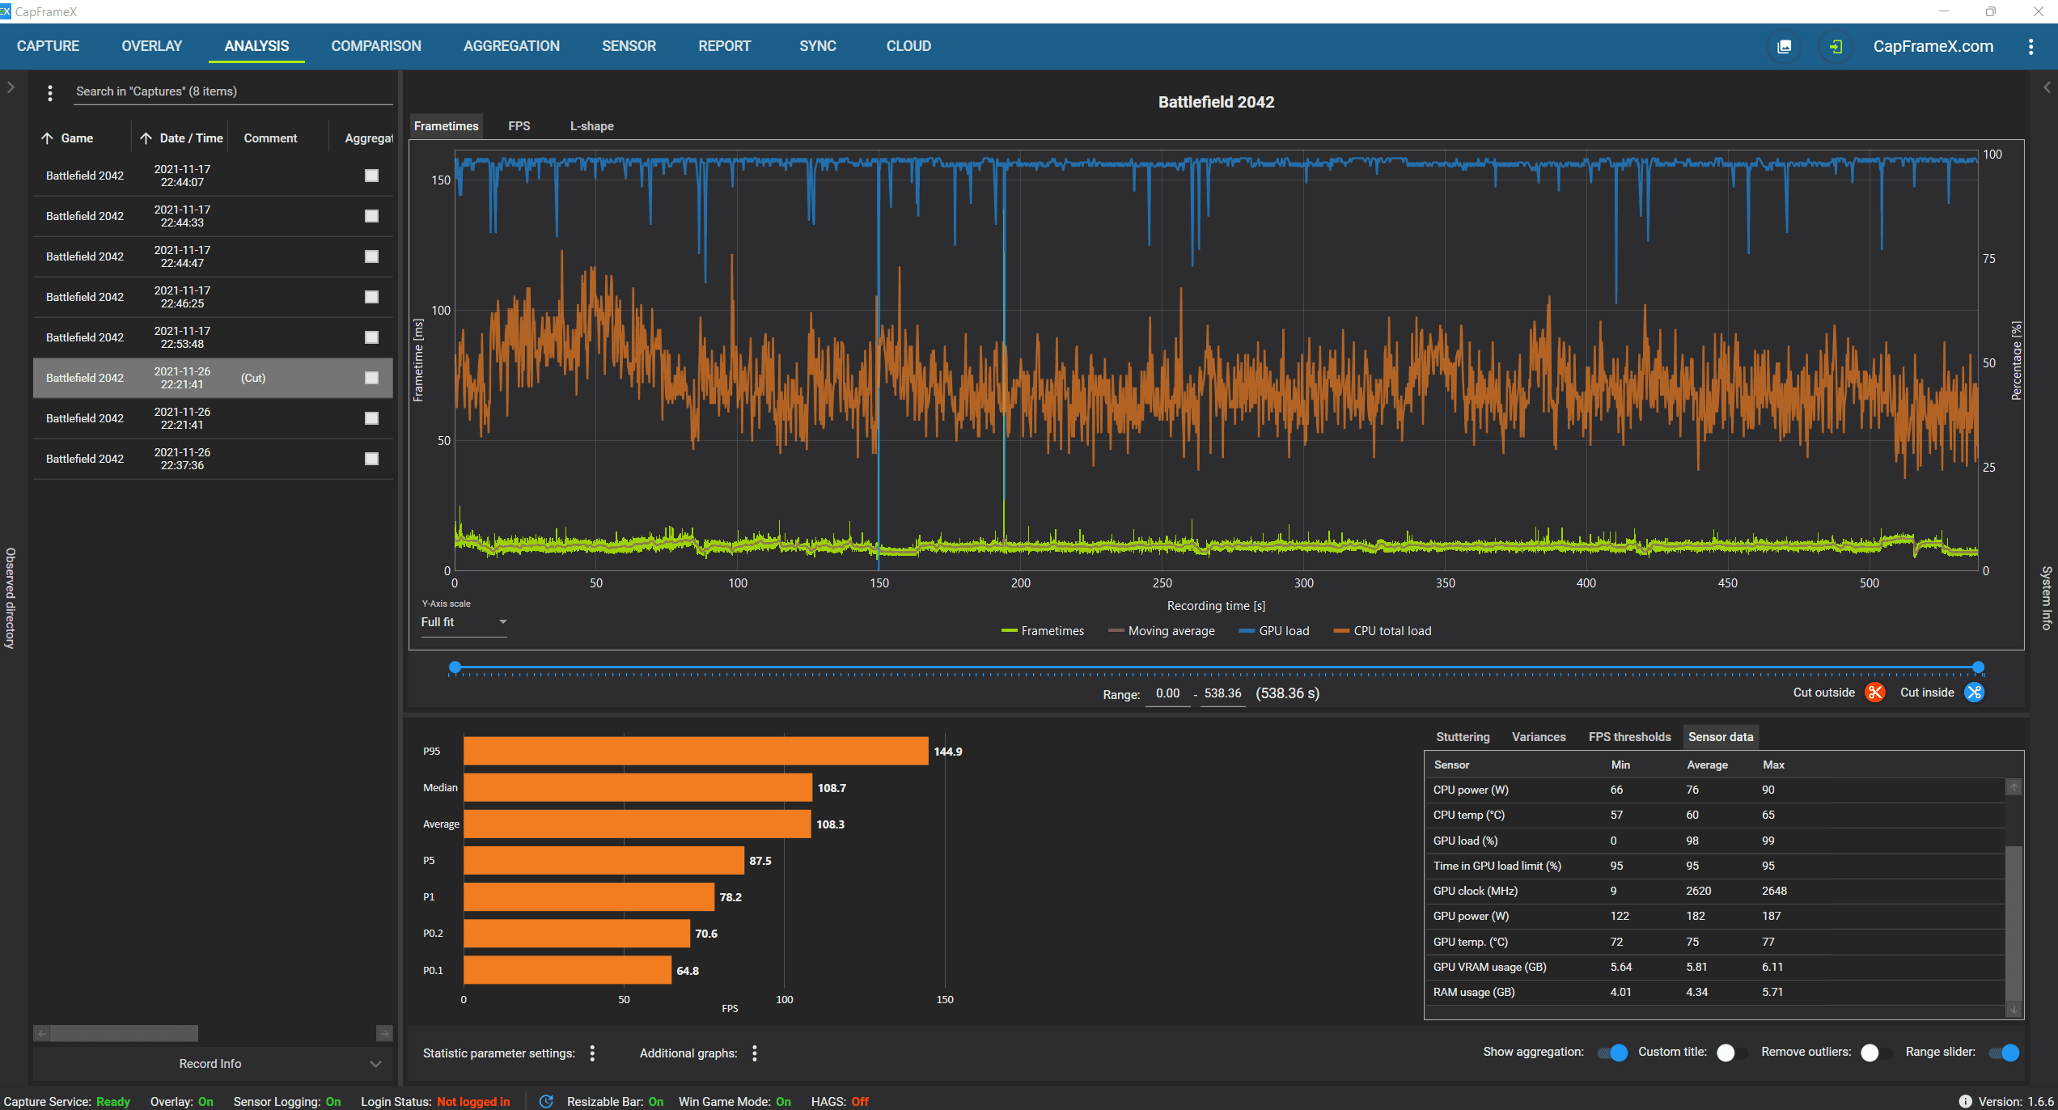Click the blue Cut inside scissors icon
The width and height of the screenshot is (2058, 1110).
point(1974,693)
